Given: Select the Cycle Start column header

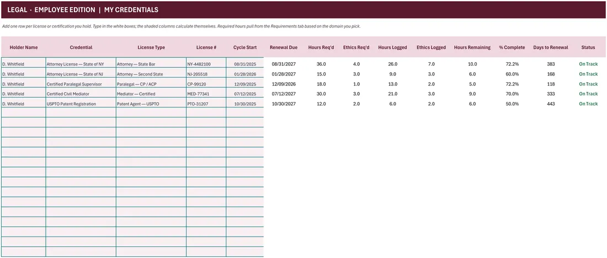Looking at the screenshot, I should [x=244, y=47].
